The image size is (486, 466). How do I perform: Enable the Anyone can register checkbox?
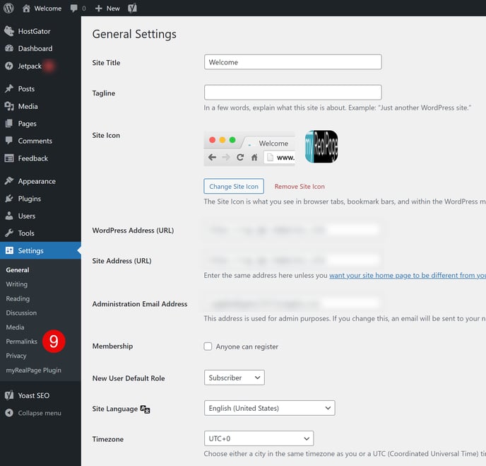208,346
